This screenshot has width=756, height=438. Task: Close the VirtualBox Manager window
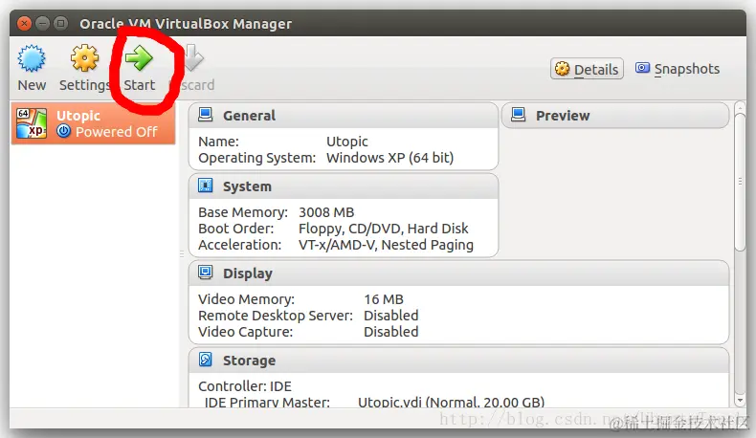click(x=24, y=23)
